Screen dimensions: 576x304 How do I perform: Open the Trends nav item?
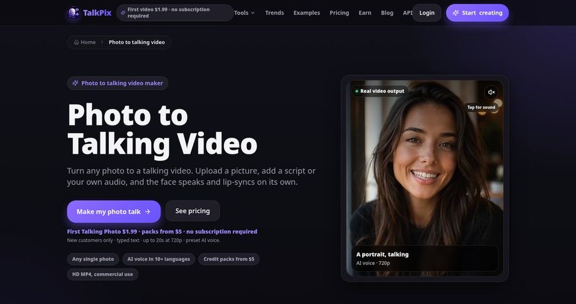point(275,13)
